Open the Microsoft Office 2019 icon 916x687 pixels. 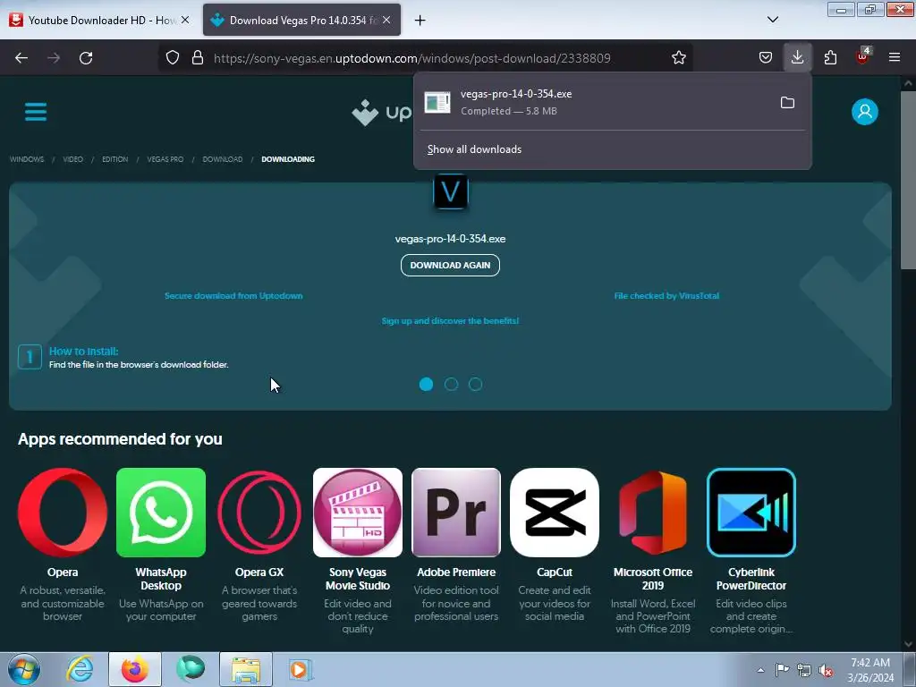click(x=653, y=513)
